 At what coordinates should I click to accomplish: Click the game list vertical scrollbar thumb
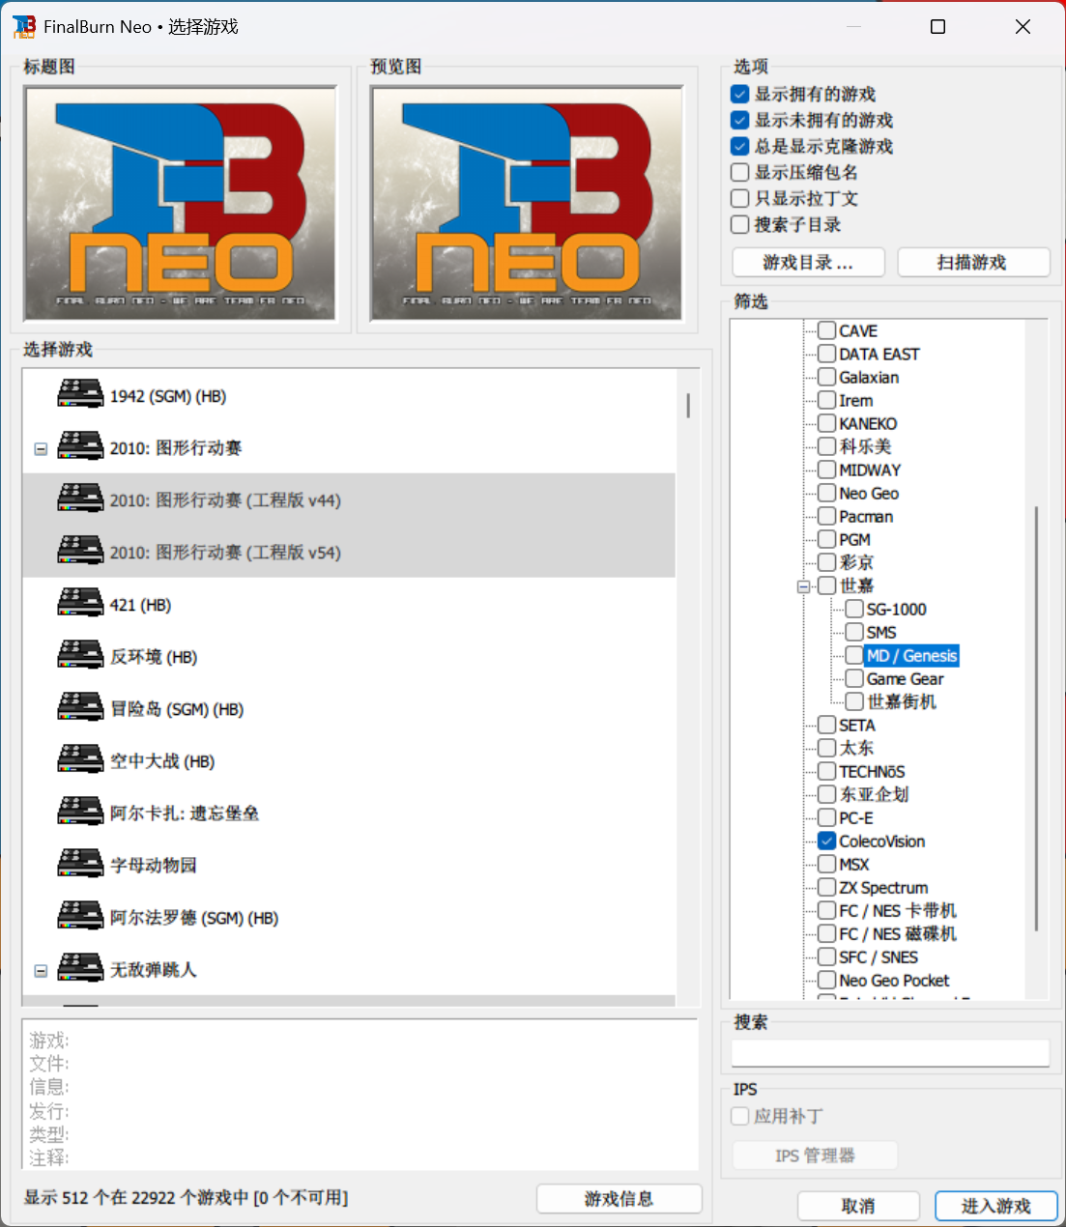click(x=688, y=405)
